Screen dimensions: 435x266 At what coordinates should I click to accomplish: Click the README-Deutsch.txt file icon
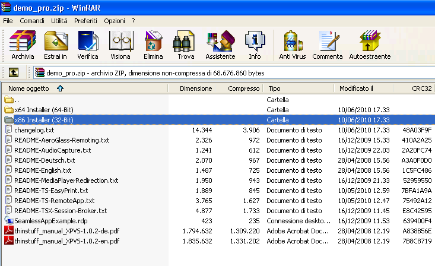[9, 160]
